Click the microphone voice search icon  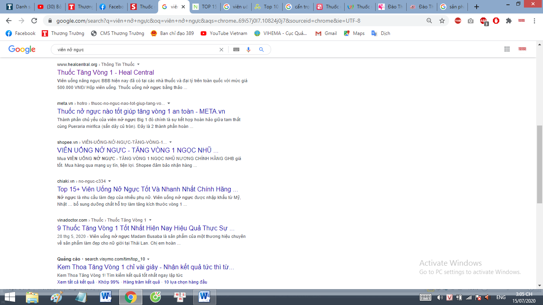coord(249,50)
